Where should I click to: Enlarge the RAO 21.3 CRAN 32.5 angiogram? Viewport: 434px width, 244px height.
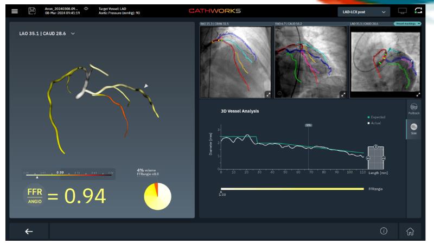pos(267,94)
